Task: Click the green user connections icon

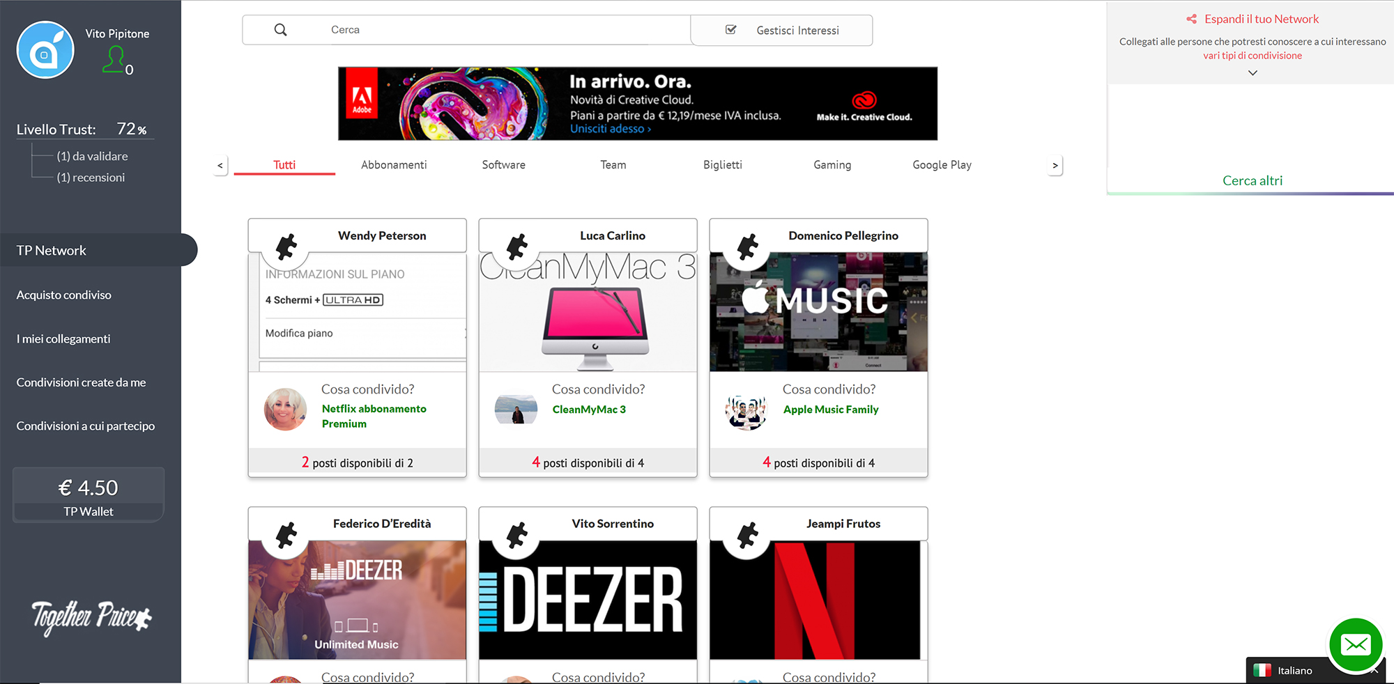Action: (x=114, y=59)
